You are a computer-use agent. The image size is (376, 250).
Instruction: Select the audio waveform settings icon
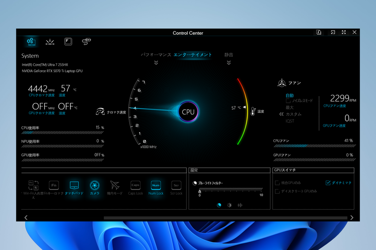240,205
